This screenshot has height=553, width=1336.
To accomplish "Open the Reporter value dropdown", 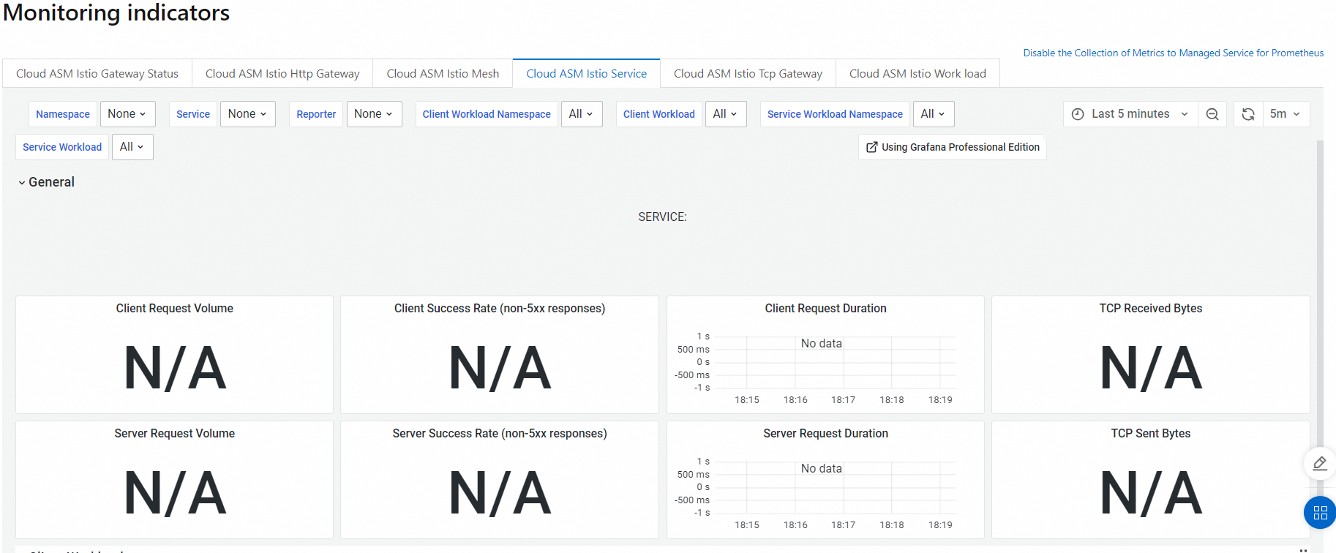I will [x=374, y=114].
